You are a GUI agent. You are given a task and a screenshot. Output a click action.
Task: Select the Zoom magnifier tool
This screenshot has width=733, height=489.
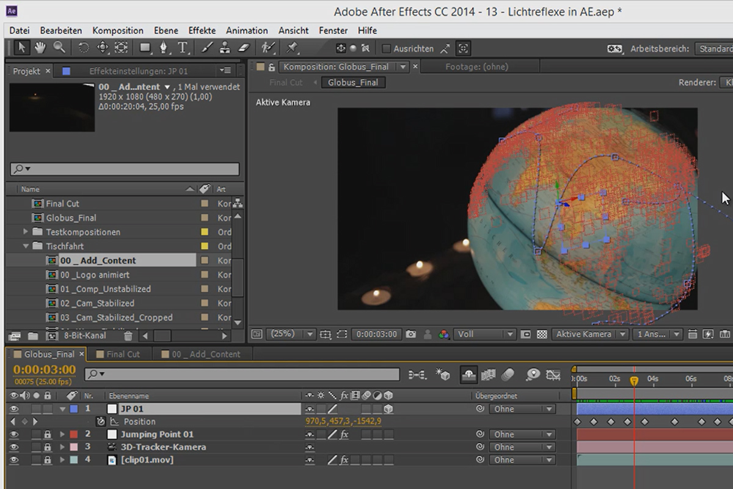[59, 47]
